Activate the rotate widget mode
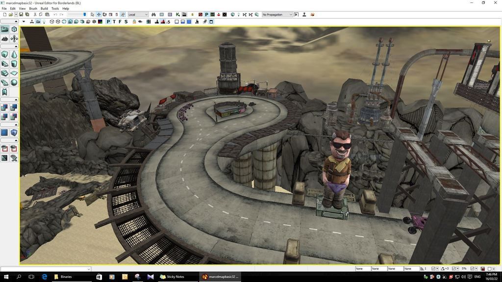Image resolution: width=502 pixels, height=282 pixels. (x=104, y=15)
